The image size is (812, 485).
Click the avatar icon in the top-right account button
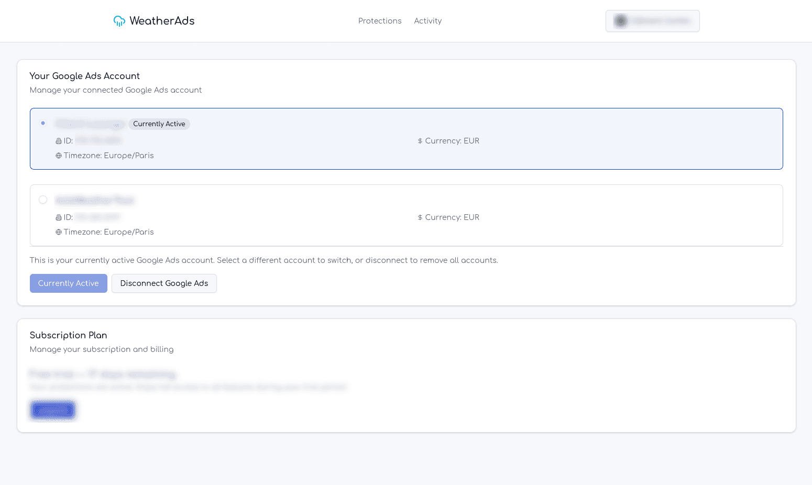pos(620,21)
